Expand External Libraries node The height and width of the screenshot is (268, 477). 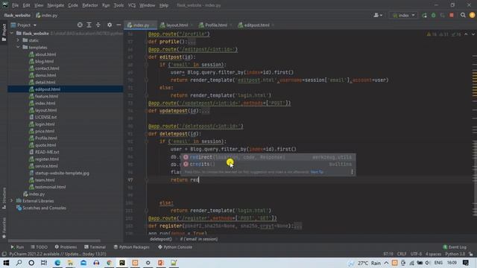pos(12,201)
